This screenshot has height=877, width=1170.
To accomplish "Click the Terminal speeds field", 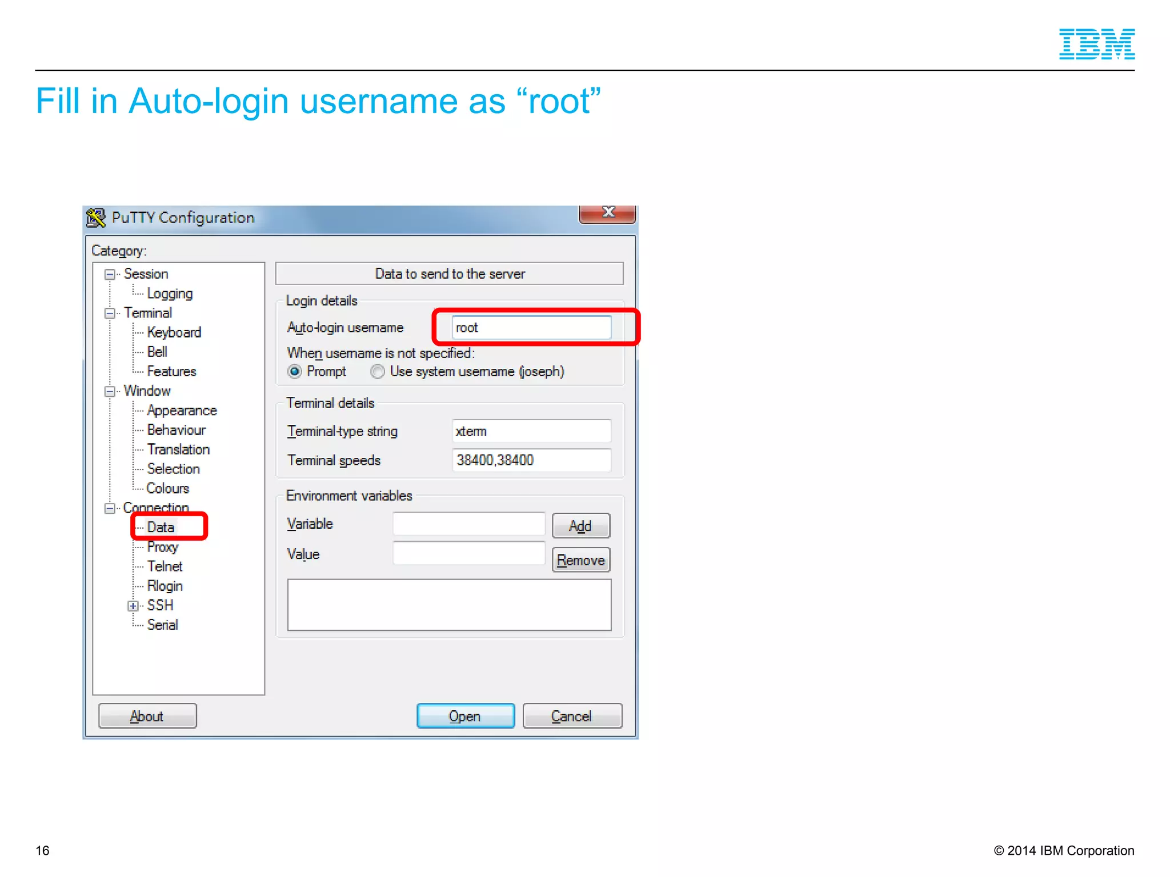I will (x=531, y=460).
